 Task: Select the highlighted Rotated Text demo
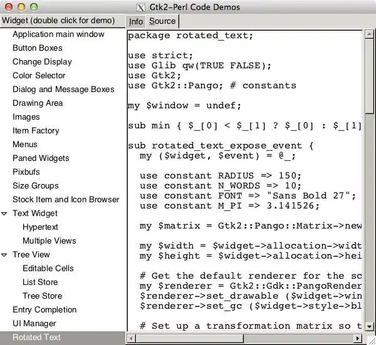(x=63, y=337)
